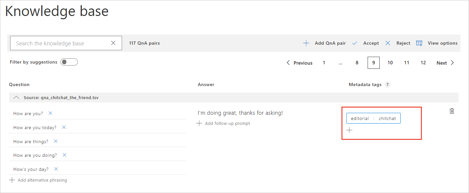Screen dimensions: 469x193
Task: Remove the 'How are you?' question
Action: pos(50,113)
